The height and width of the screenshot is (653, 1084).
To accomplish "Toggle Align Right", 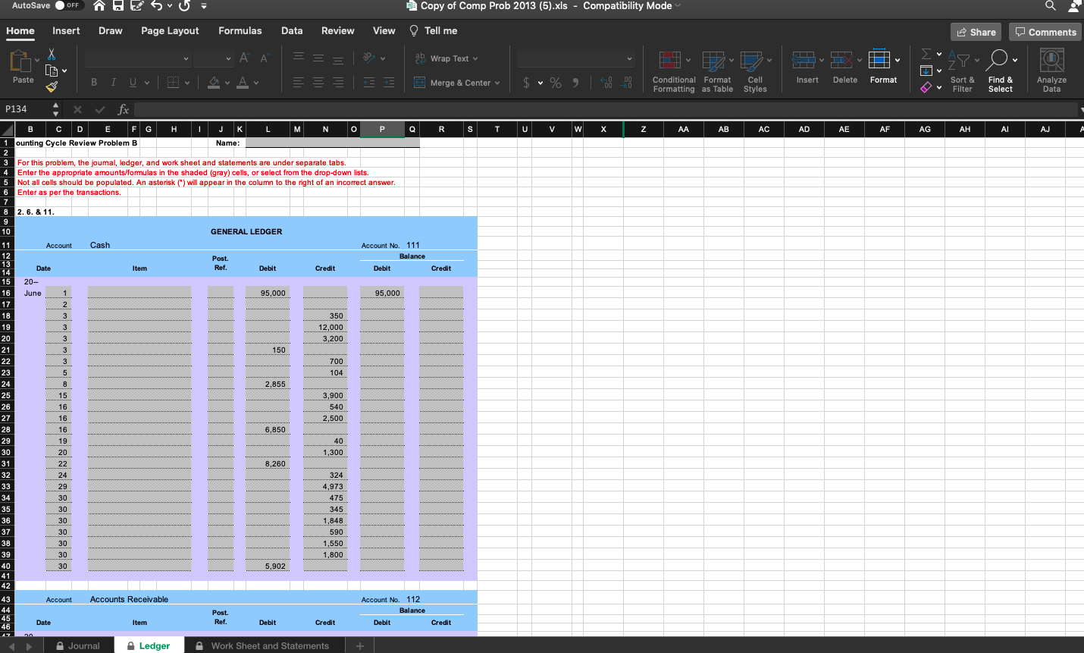I will pyautogui.click(x=338, y=83).
